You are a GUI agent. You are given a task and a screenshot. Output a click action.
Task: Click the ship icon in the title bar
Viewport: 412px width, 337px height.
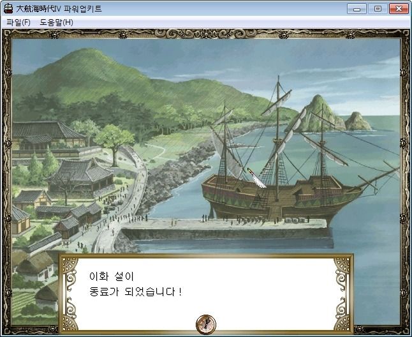(x=8, y=9)
